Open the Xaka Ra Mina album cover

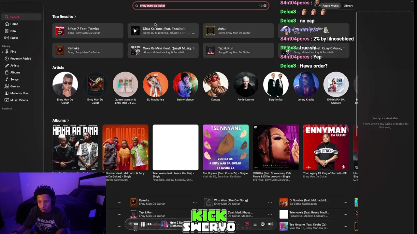pyautogui.click(x=75, y=148)
